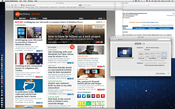175x109 pixels.
Task: Click the Facebook social icon
Action: tap(79, 96)
